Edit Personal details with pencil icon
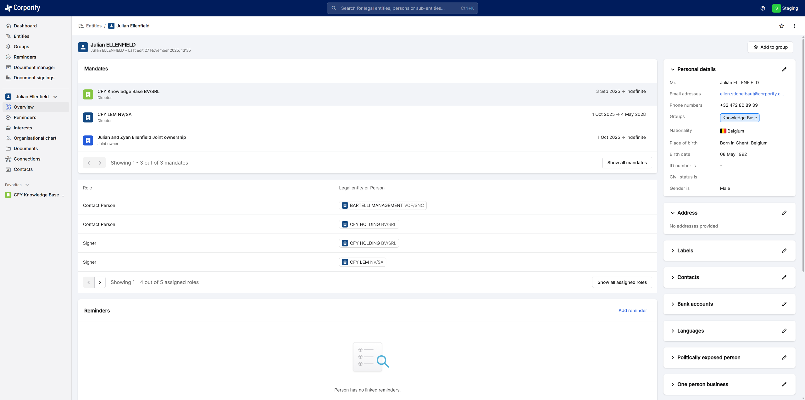 (784, 69)
